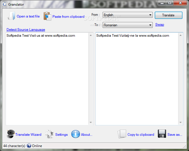The width and height of the screenshot is (189, 151).
Task: Click the Open a text file folder icon
Action: (x=11, y=16)
